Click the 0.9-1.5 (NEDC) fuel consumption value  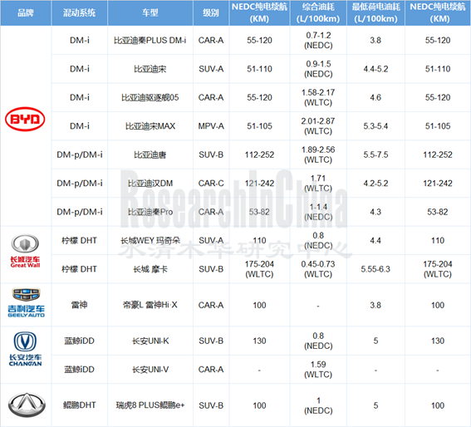coord(318,69)
